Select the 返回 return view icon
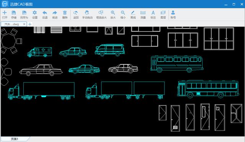245x142 pixels. 76,14
